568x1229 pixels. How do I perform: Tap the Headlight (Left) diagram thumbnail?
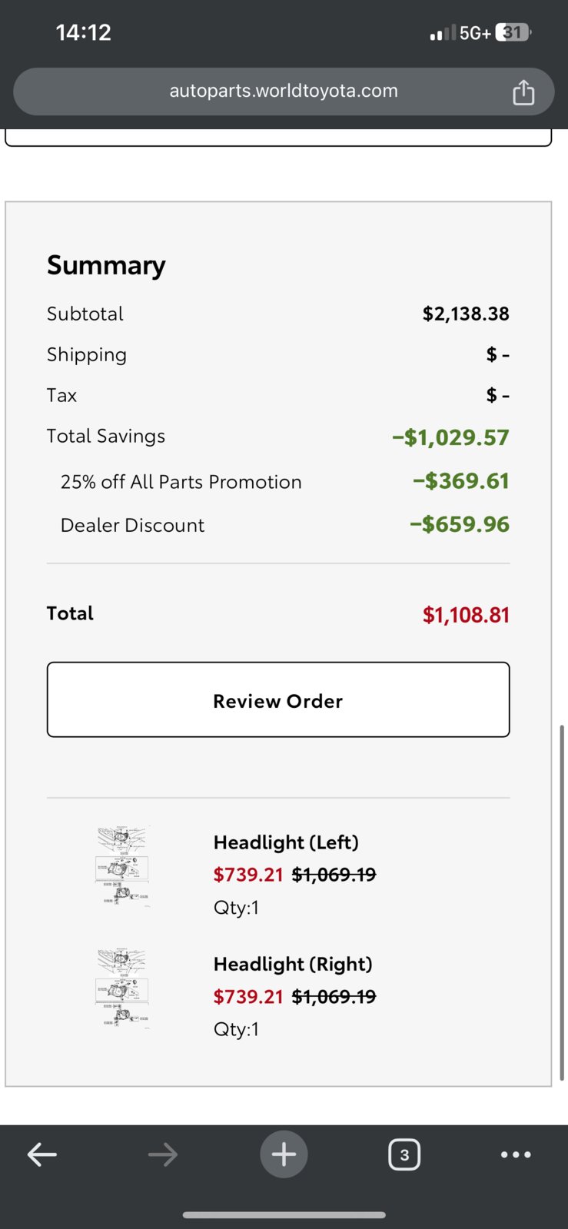[122, 866]
